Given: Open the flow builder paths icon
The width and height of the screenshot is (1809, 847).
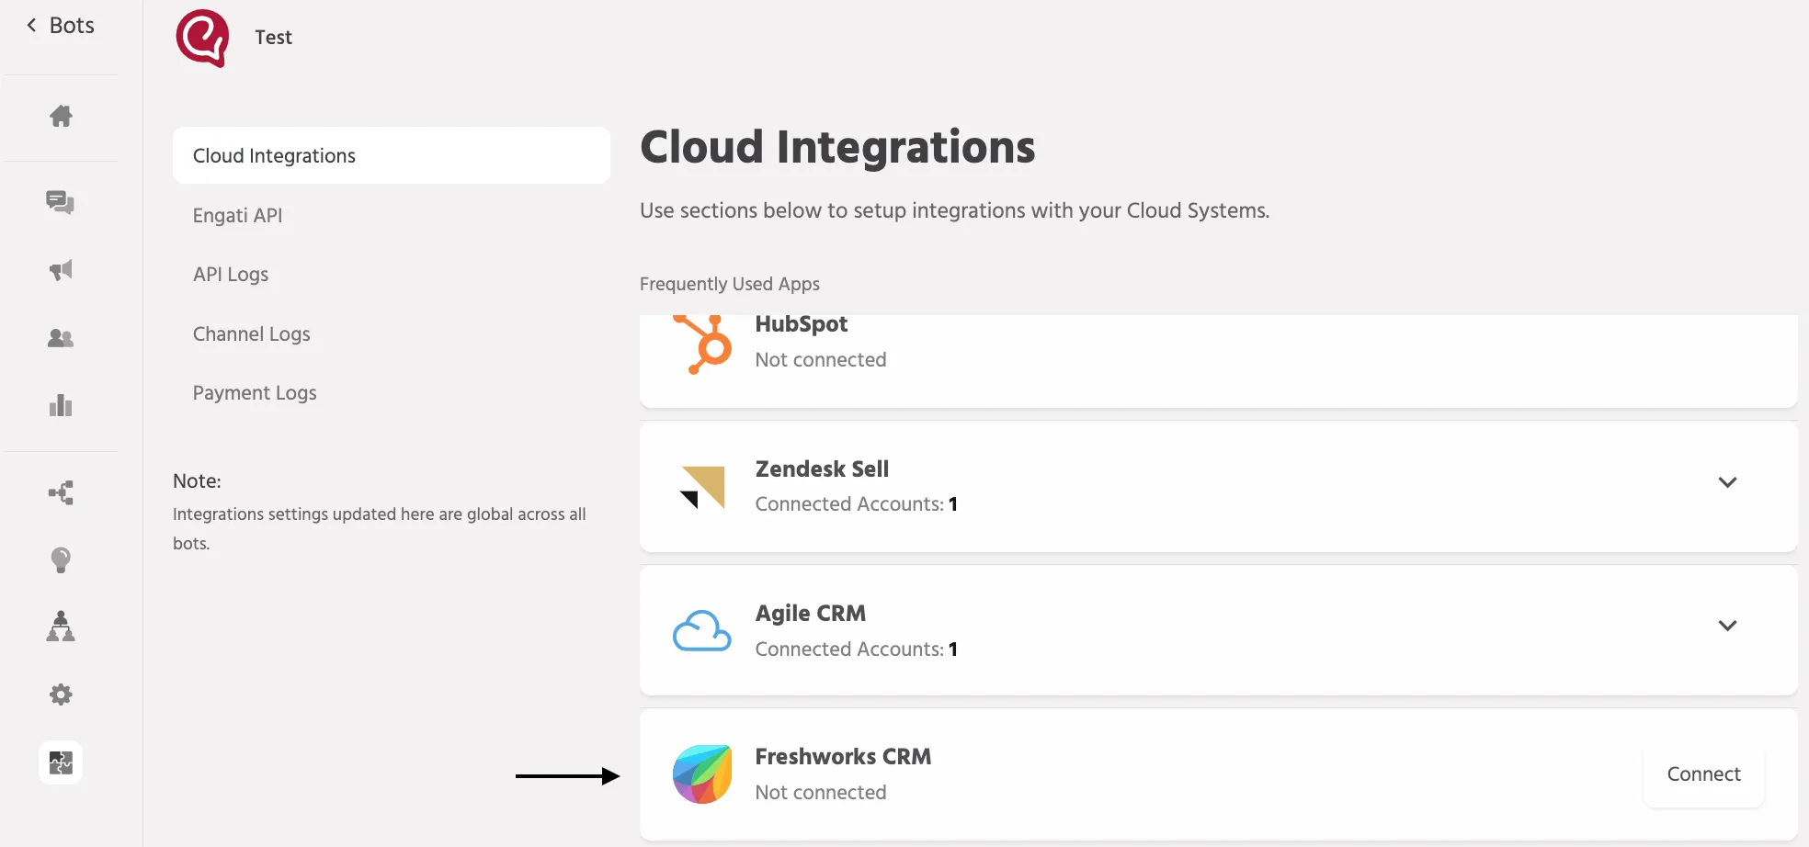Looking at the screenshot, I should tap(61, 493).
